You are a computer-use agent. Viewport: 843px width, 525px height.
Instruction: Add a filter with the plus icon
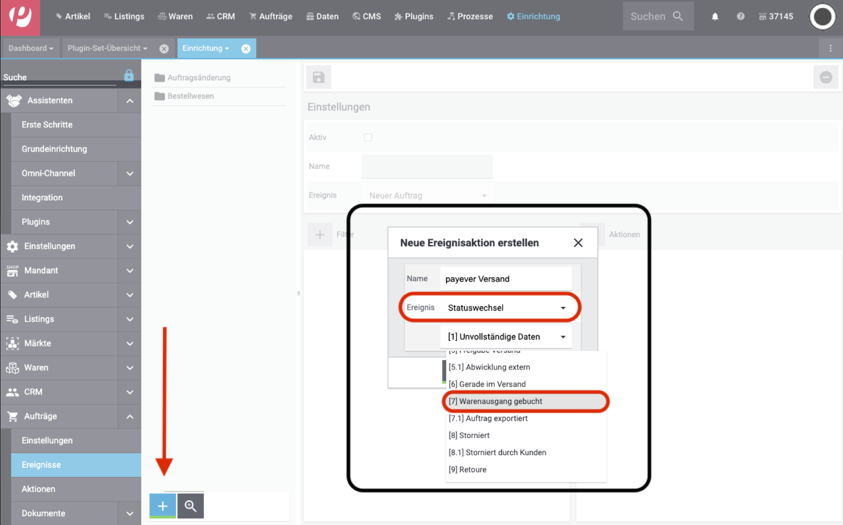tap(320, 235)
